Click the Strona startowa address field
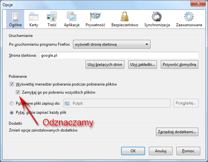This screenshot has height=162, width=208. tap(119, 55)
